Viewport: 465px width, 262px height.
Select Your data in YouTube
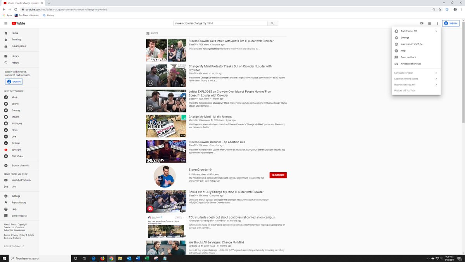pos(416,44)
